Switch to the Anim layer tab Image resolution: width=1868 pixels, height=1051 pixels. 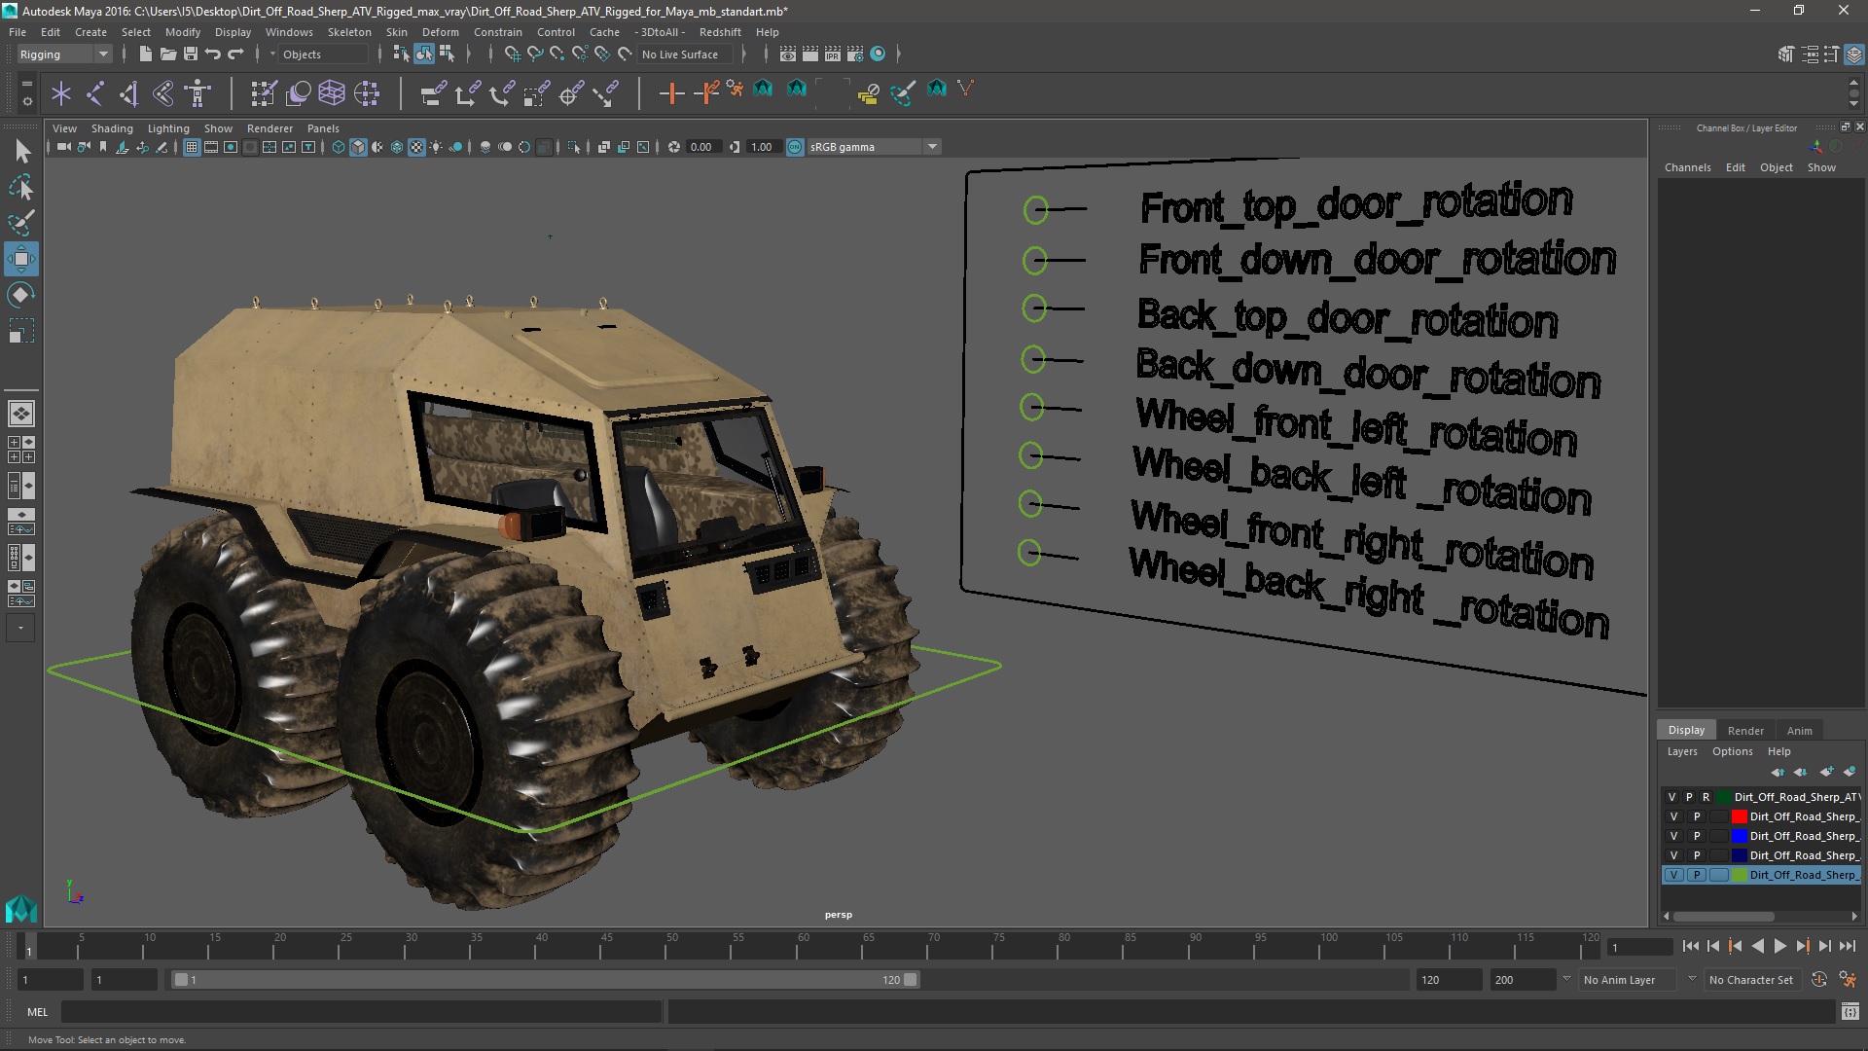coord(1799,731)
